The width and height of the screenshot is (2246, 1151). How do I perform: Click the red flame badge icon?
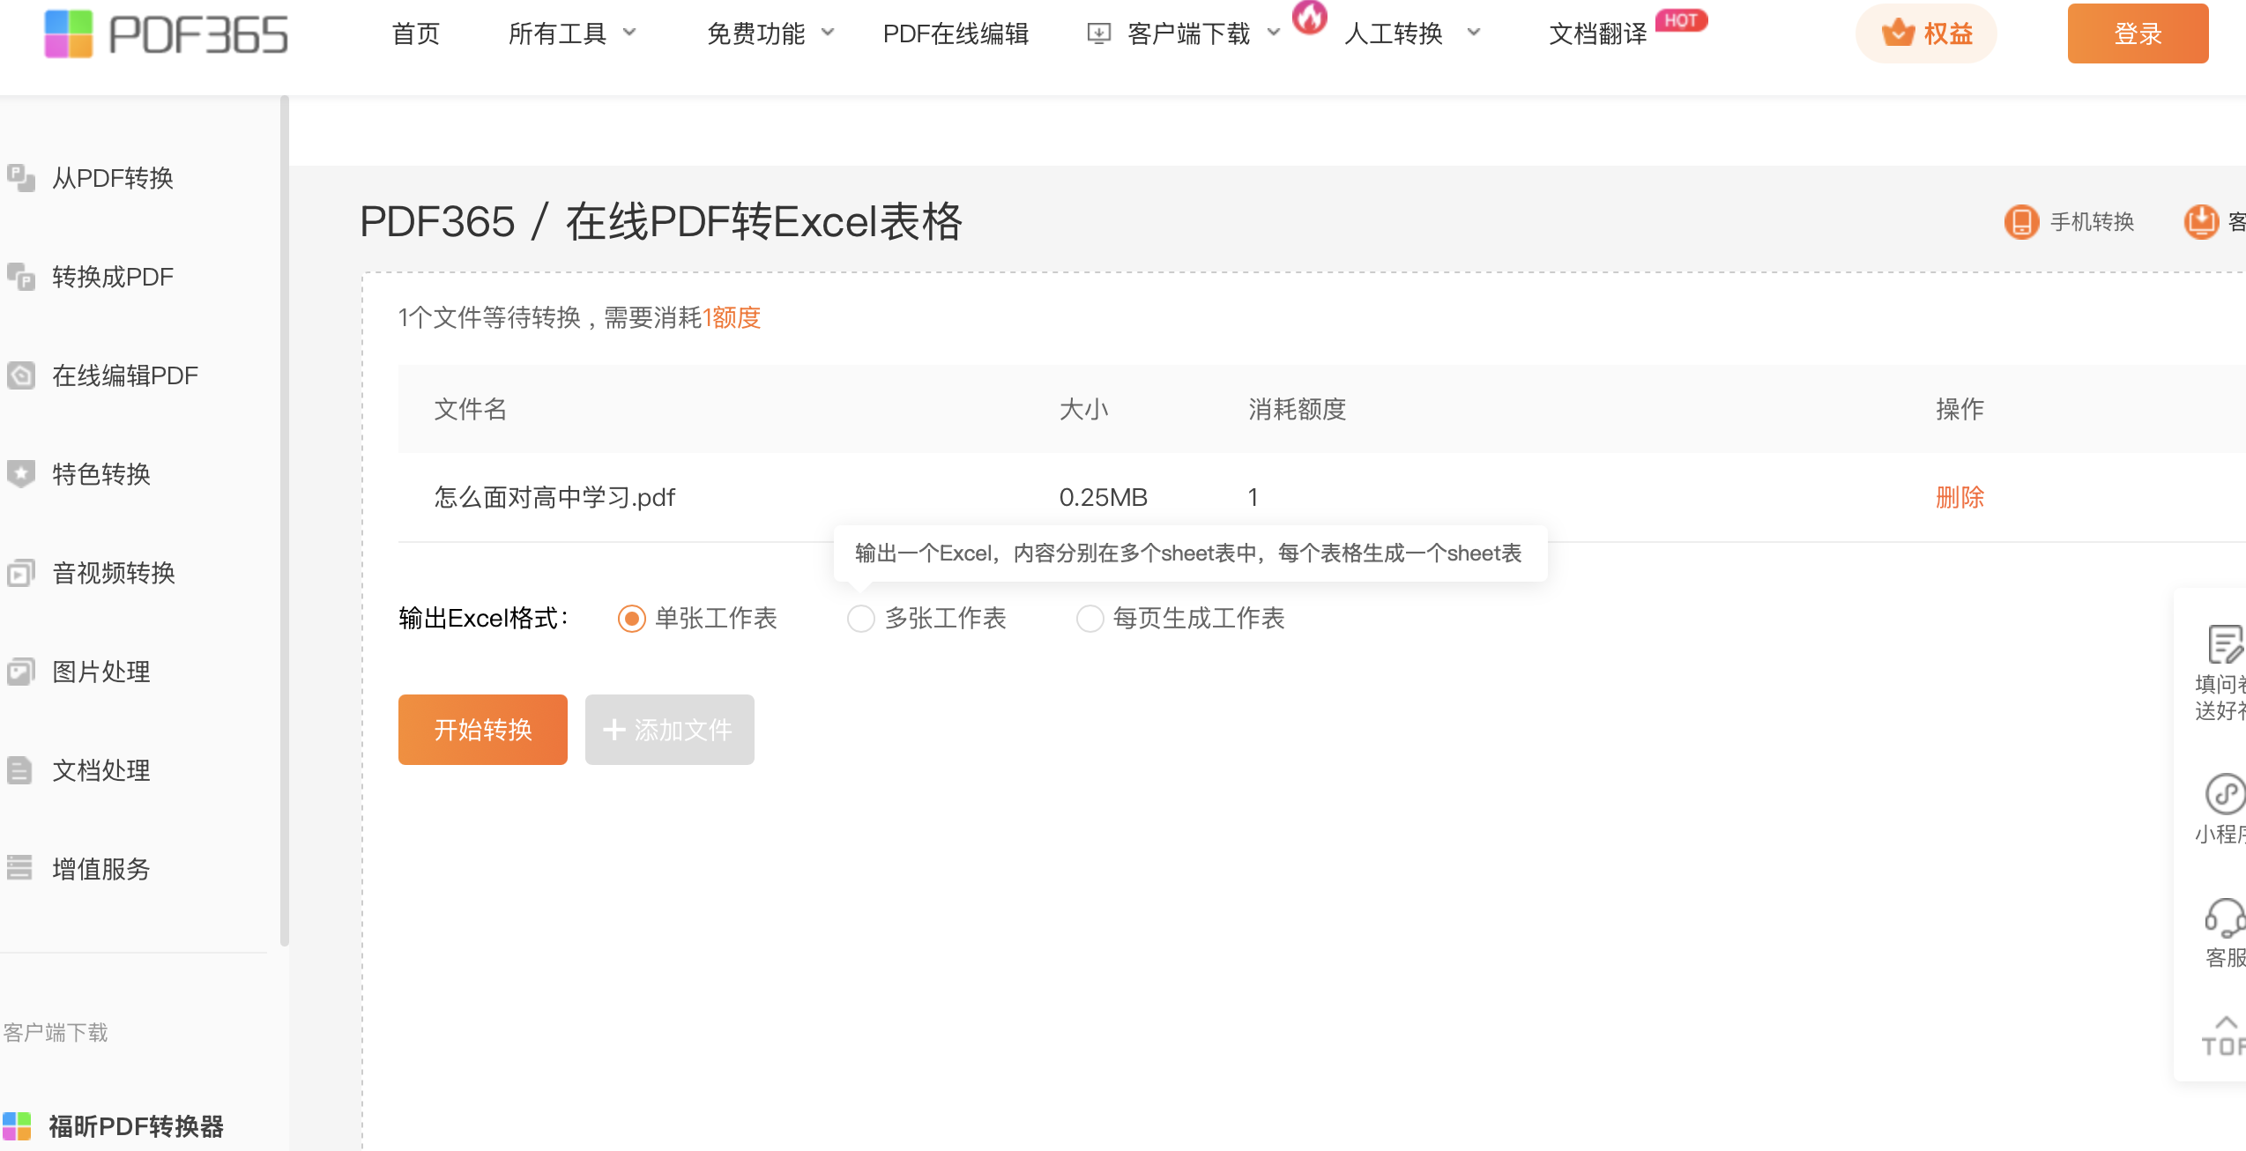pos(1310,16)
